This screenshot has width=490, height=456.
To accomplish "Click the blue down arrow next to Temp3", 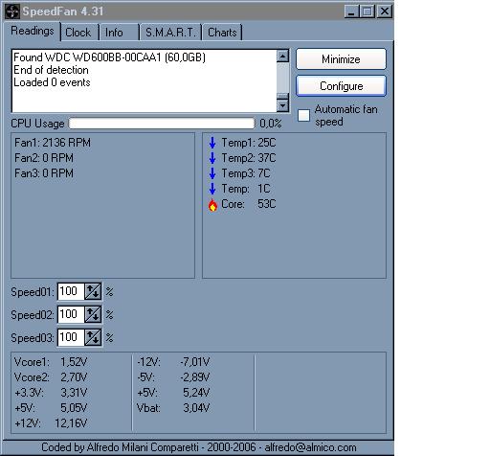I will click(212, 173).
